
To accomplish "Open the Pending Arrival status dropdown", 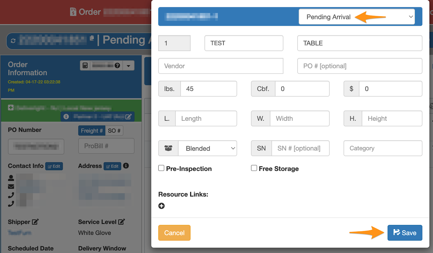I will [357, 17].
